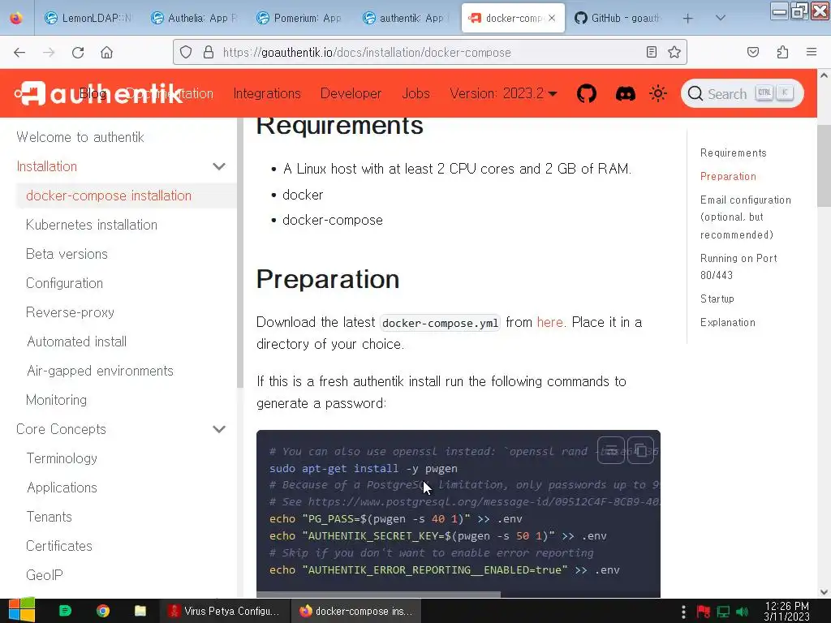
Task: Reload the page with refresh icon
Action: [78, 52]
